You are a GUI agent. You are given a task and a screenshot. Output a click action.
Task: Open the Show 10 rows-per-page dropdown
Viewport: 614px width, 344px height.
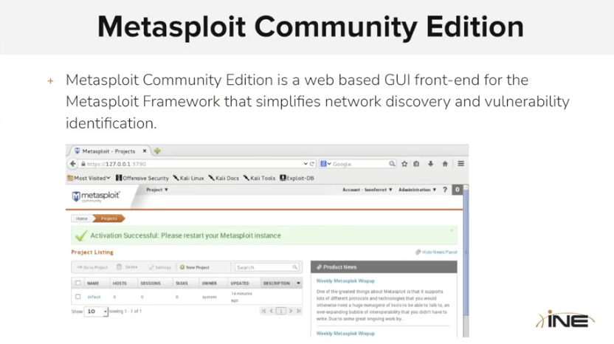click(96, 312)
